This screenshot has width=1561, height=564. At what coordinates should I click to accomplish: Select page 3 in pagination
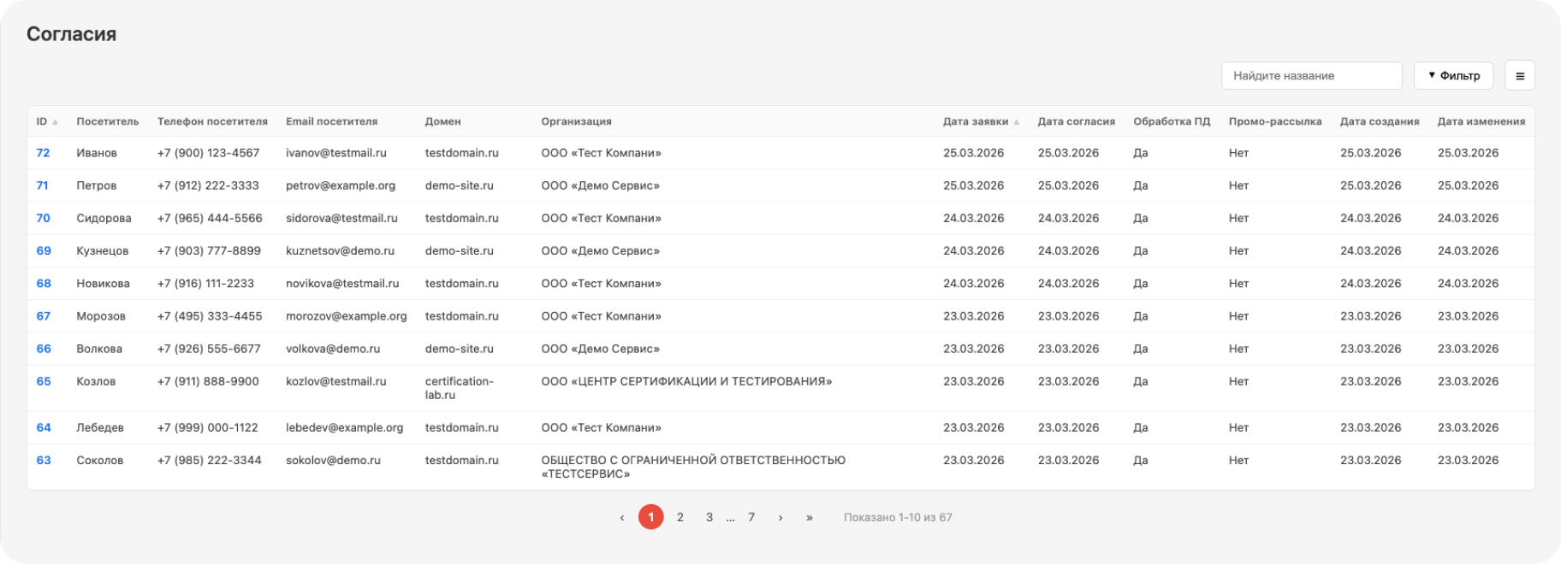coord(709,517)
